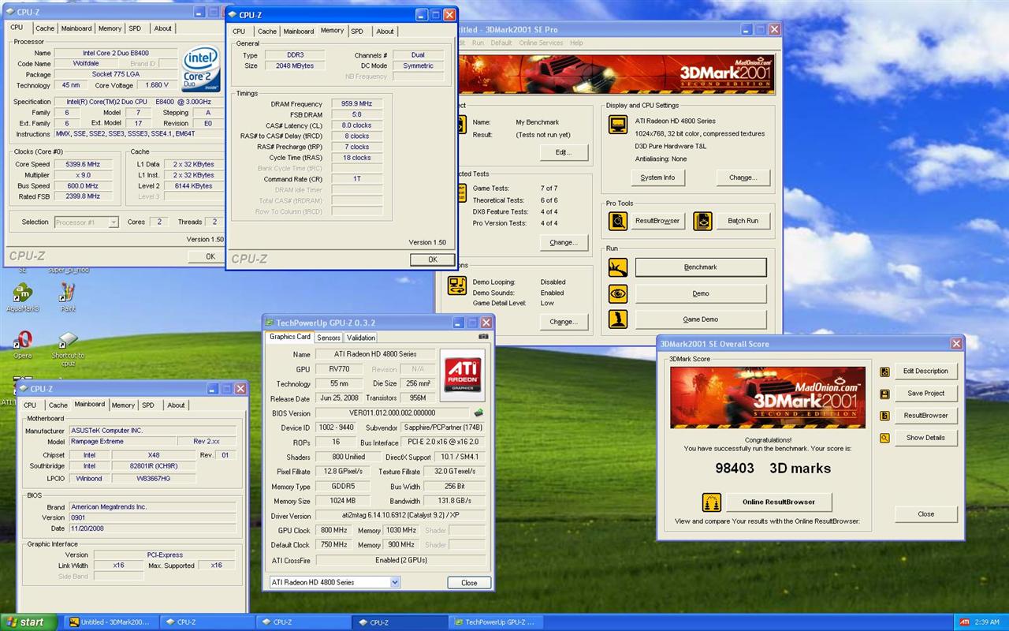Click the icon beside the score dialog's ResultBrowser button
The height and width of the screenshot is (631, 1009).
[884, 416]
